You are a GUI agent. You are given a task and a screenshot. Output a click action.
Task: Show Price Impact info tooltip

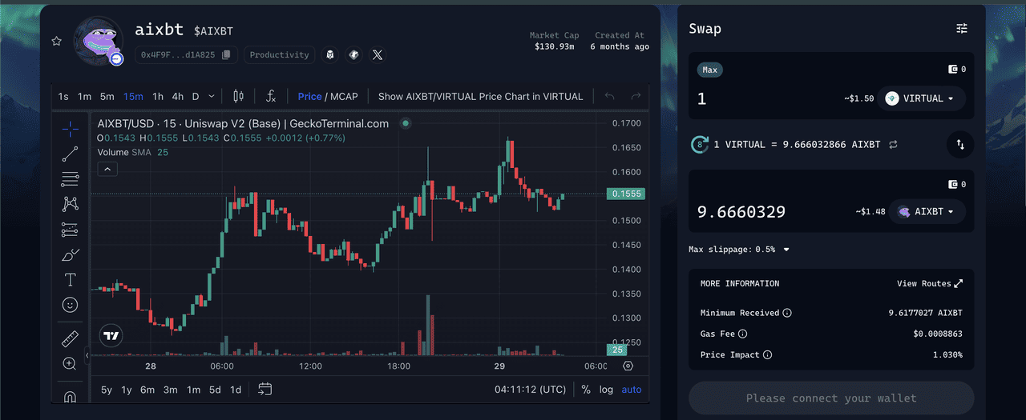(767, 354)
